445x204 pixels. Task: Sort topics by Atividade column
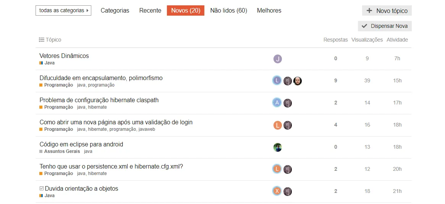tap(397, 40)
